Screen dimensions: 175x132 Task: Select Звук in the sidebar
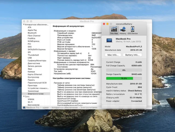pyautogui.click(x=30, y=69)
